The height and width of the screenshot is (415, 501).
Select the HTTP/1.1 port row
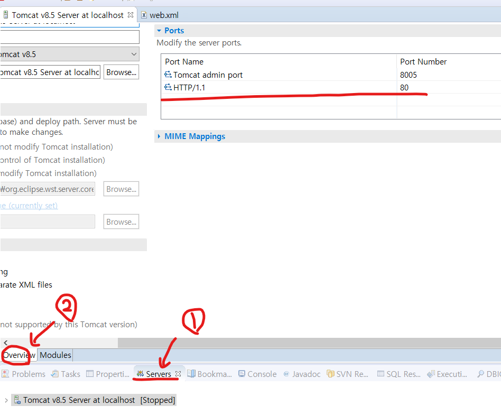pyautogui.click(x=331, y=87)
